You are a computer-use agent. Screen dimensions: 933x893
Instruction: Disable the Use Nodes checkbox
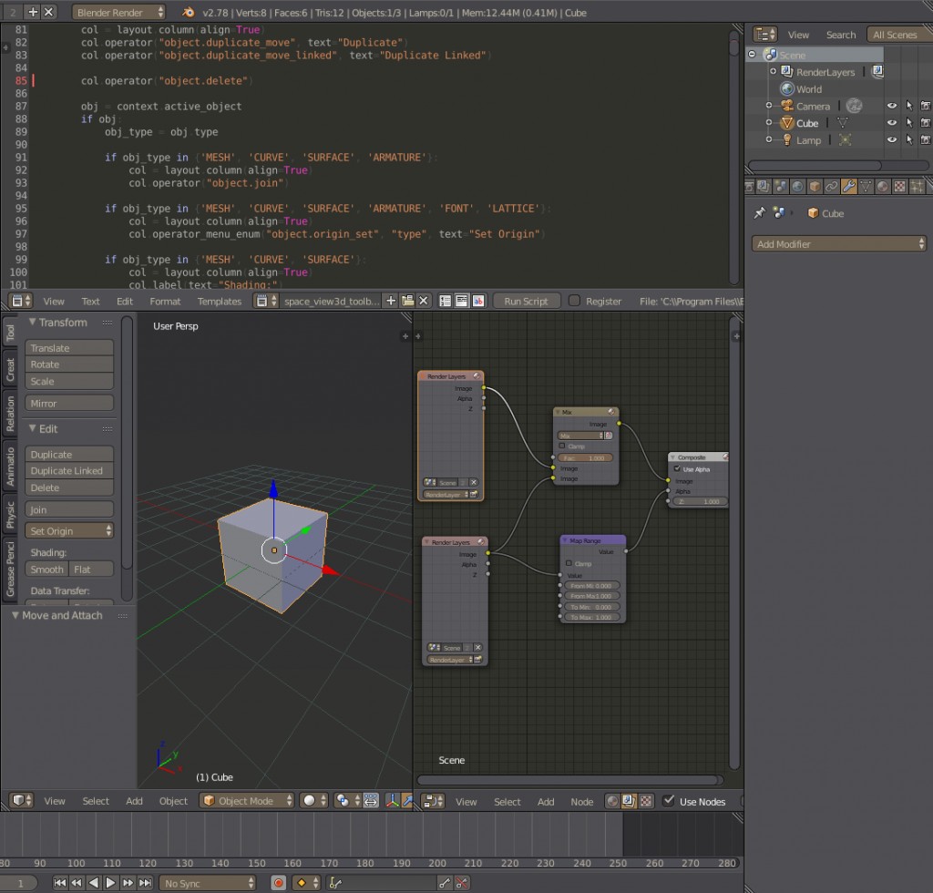[668, 801]
